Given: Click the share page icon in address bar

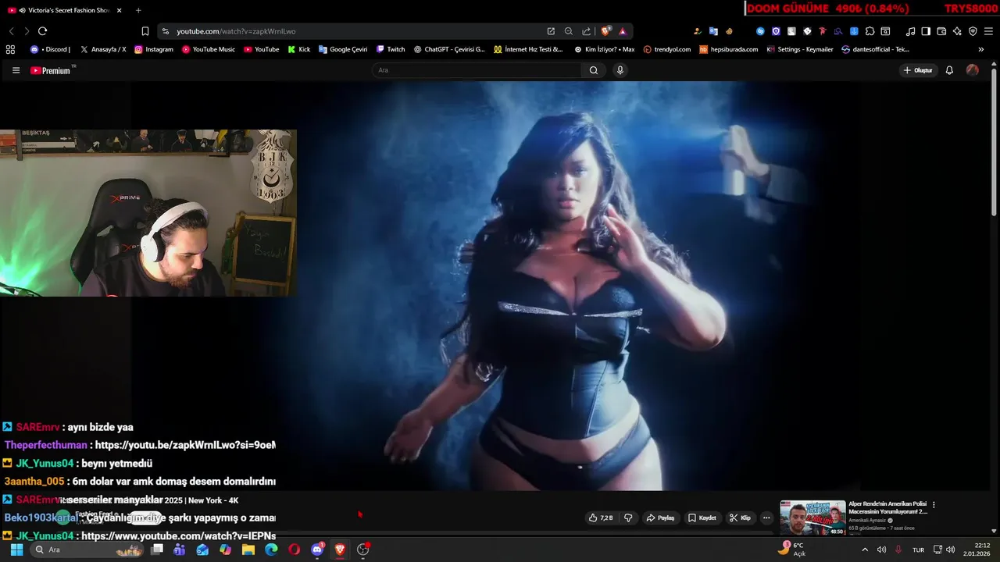Looking at the screenshot, I should point(586,31).
